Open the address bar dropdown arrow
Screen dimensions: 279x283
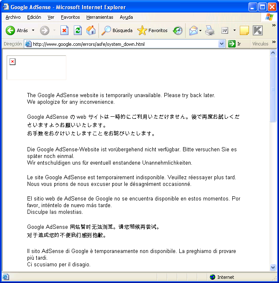pos(221,44)
